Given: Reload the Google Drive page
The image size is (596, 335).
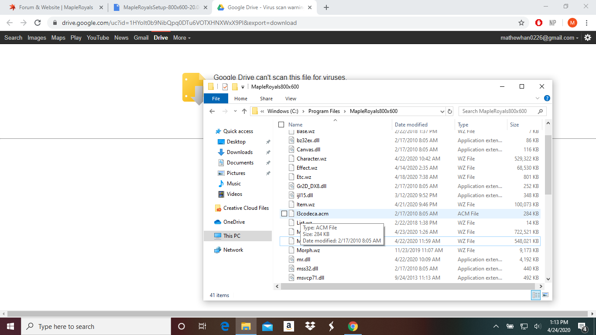Looking at the screenshot, I should point(38,23).
